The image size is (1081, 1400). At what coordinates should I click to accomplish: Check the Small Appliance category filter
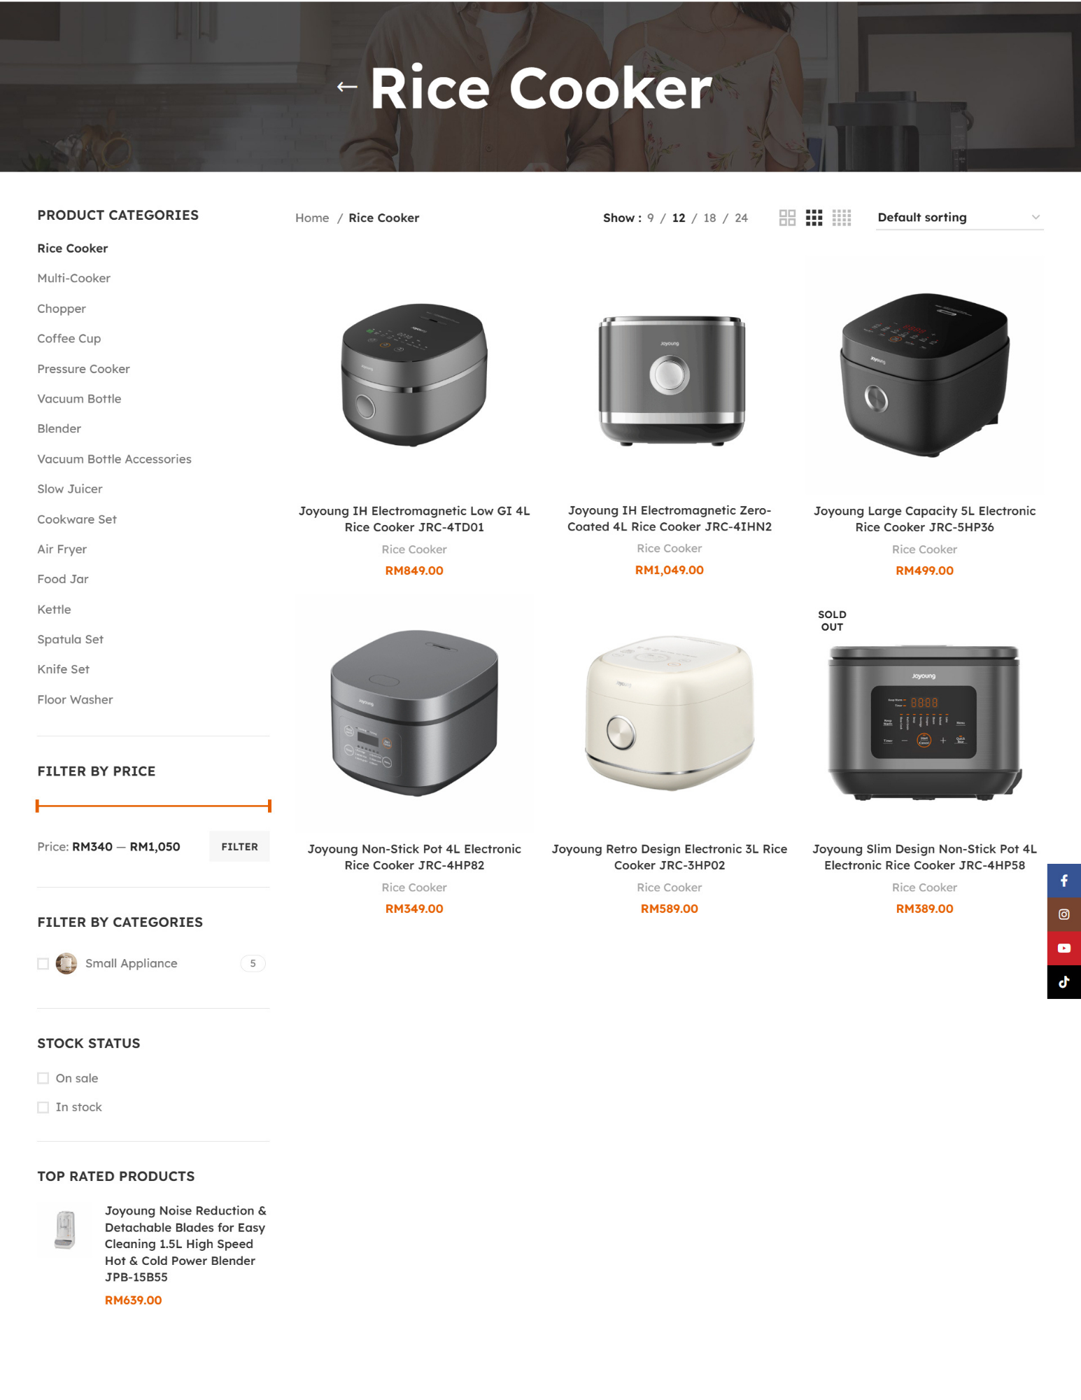(x=43, y=964)
